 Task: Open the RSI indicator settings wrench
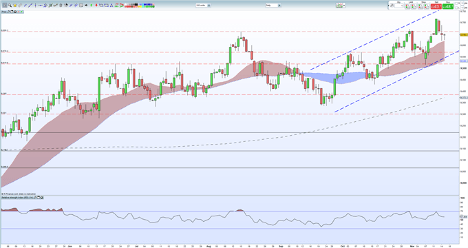(35, 198)
